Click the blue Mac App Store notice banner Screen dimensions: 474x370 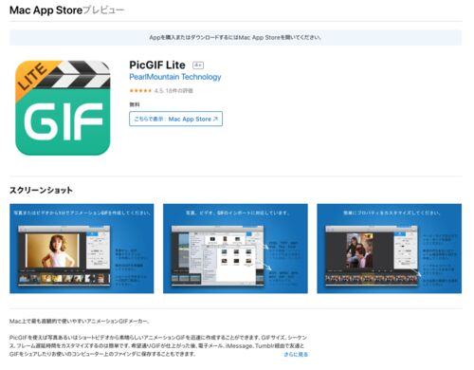click(x=235, y=38)
